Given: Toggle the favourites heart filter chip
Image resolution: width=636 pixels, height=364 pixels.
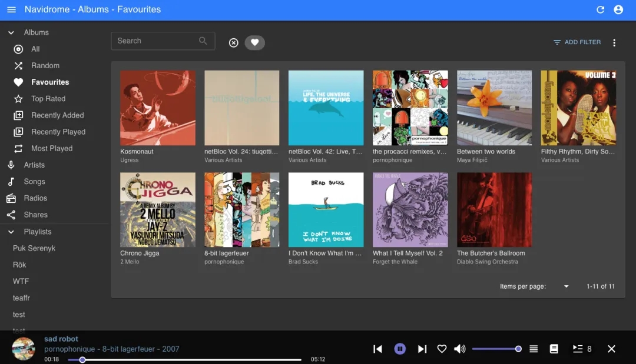Looking at the screenshot, I should point(255,42).
